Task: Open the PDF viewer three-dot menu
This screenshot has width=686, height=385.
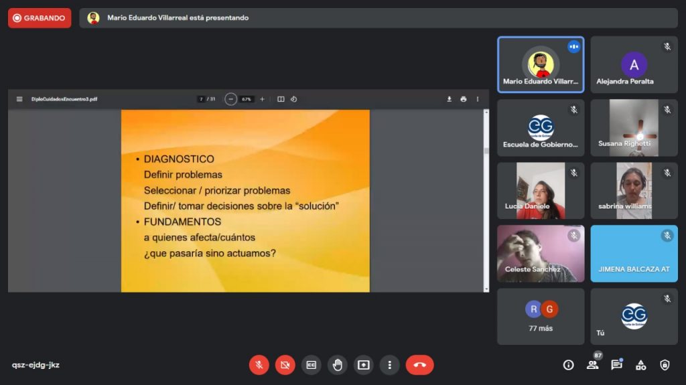Action: 478,99
